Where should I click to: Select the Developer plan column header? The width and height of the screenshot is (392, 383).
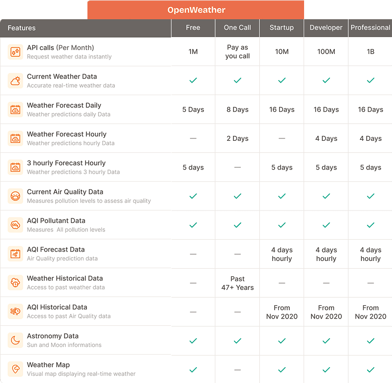pos(326,28)
